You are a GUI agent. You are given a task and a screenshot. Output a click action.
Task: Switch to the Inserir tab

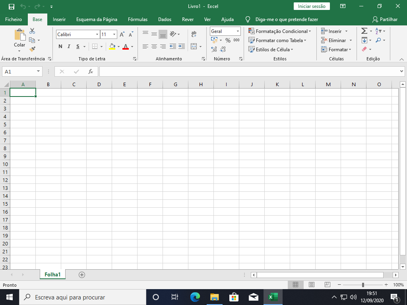pos(59,19)
